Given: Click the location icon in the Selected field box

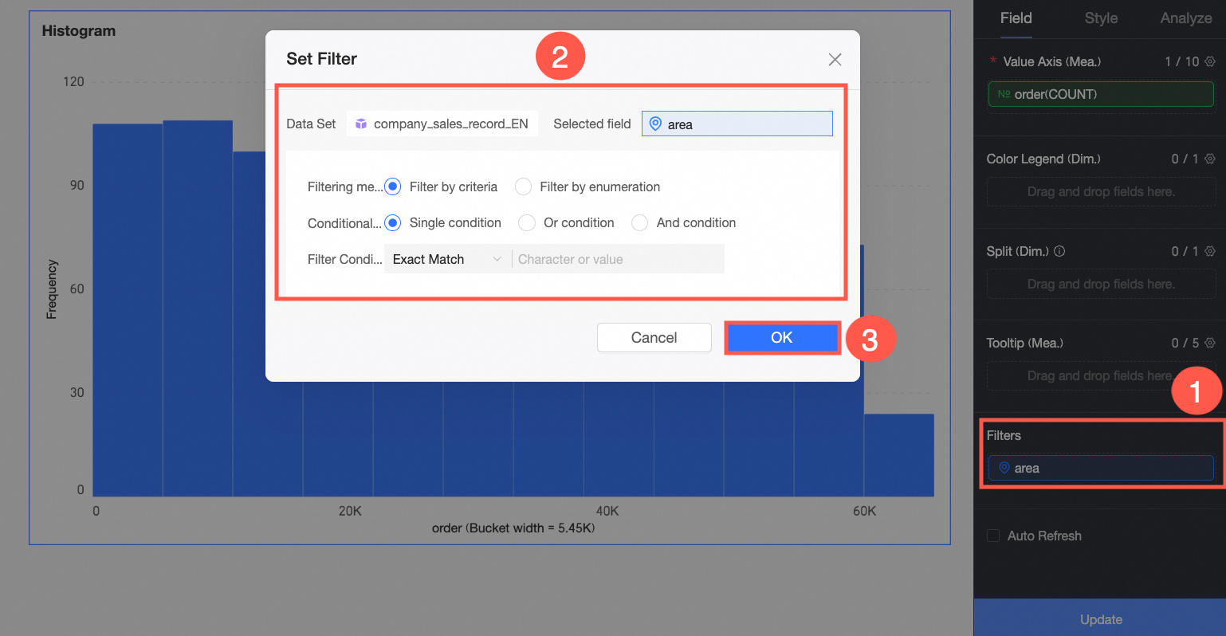Looking at the screenshot, I should point(655,124).
